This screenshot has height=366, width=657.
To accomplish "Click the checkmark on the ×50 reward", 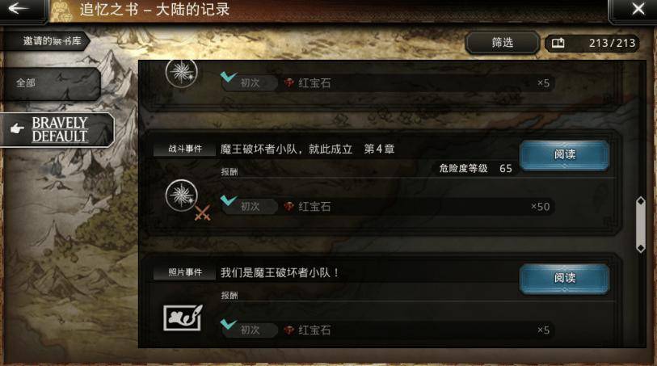I will pyautogui.click(x=229, y=200).
